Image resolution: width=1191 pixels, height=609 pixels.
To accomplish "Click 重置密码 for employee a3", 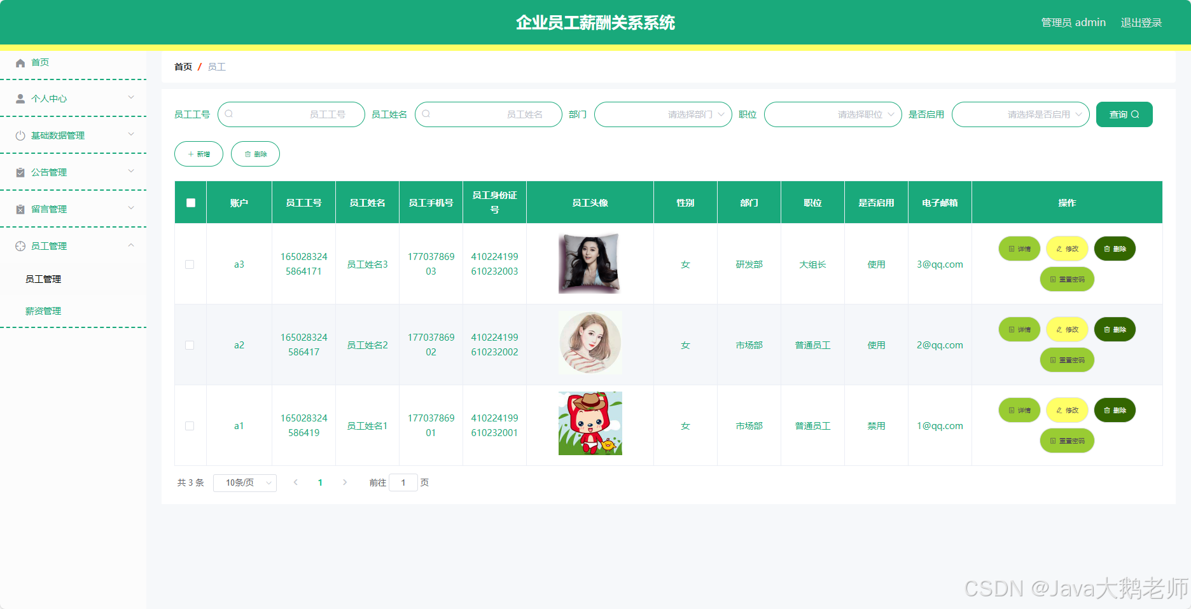I will click(1067, 279).
